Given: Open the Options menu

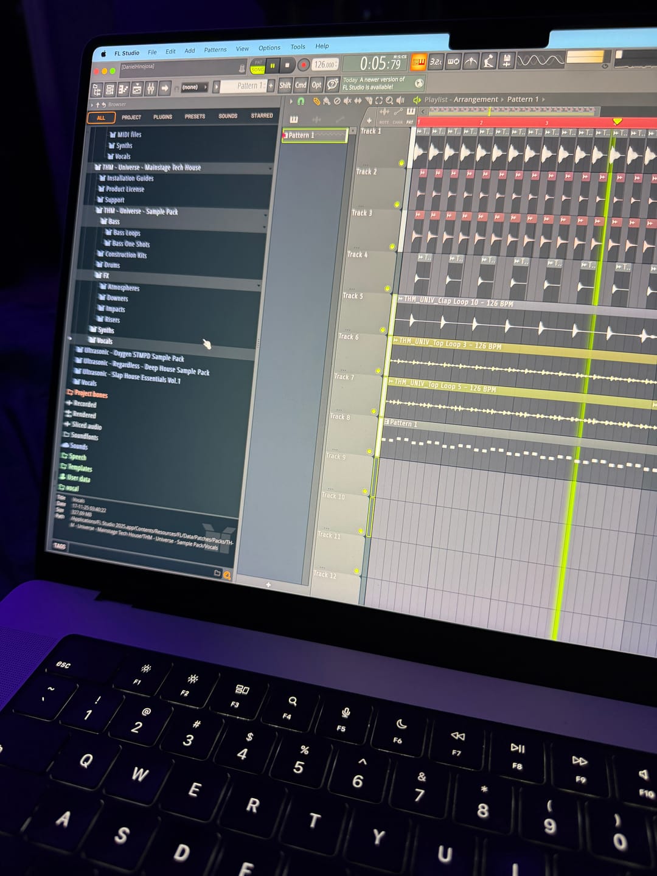Looking at the screenshot, I should pos(269,48).
